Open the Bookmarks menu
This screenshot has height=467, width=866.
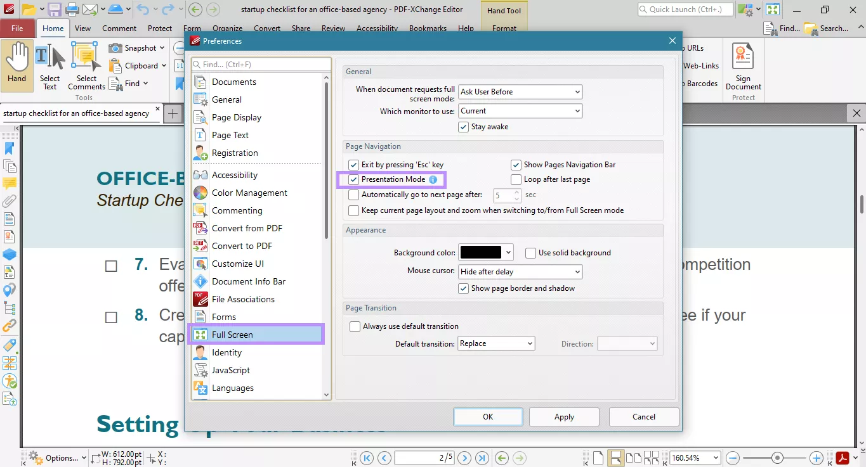(428, 28)
